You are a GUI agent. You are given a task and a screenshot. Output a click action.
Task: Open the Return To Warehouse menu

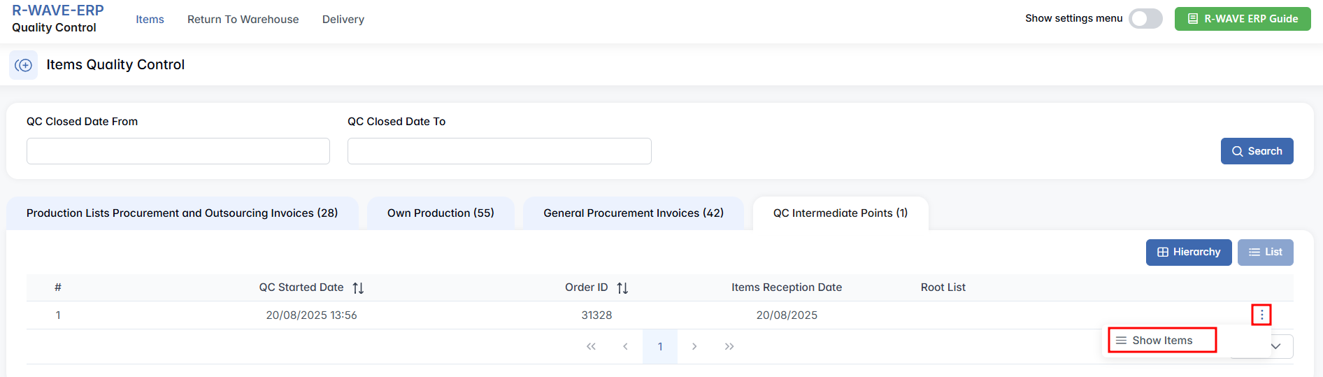pos(243,20)
